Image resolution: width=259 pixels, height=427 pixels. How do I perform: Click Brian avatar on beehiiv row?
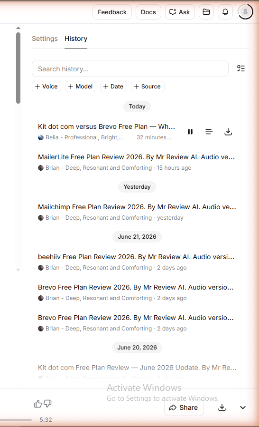[x=41, y=268]
